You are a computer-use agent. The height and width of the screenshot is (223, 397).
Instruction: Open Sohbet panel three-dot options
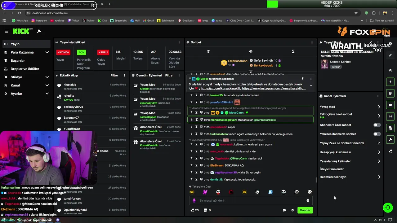[312, 42]
